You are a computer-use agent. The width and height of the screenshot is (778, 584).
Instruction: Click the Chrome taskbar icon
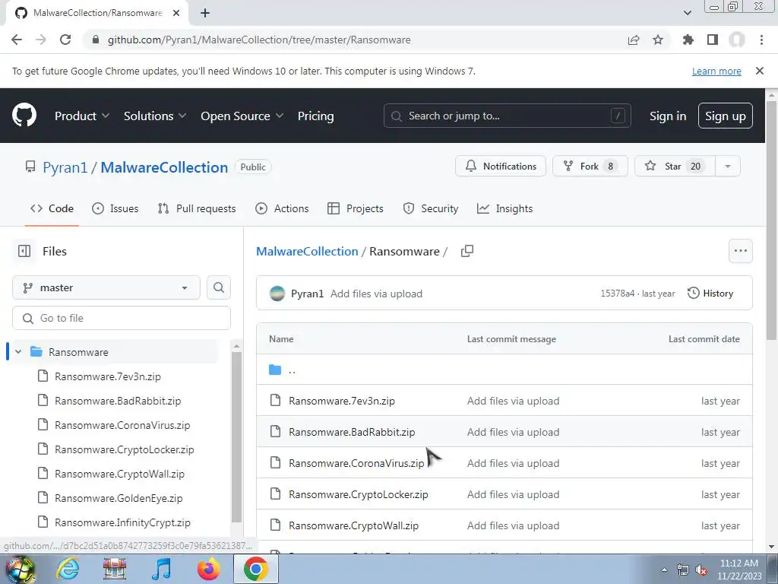tap(256, 569)
